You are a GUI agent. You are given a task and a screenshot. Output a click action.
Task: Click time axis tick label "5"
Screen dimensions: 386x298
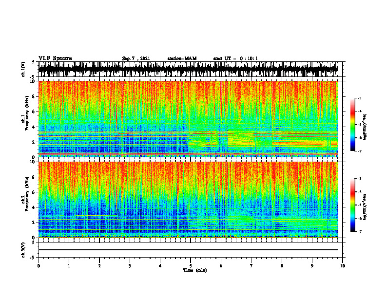pyautogui.click(x=191, y=266)
